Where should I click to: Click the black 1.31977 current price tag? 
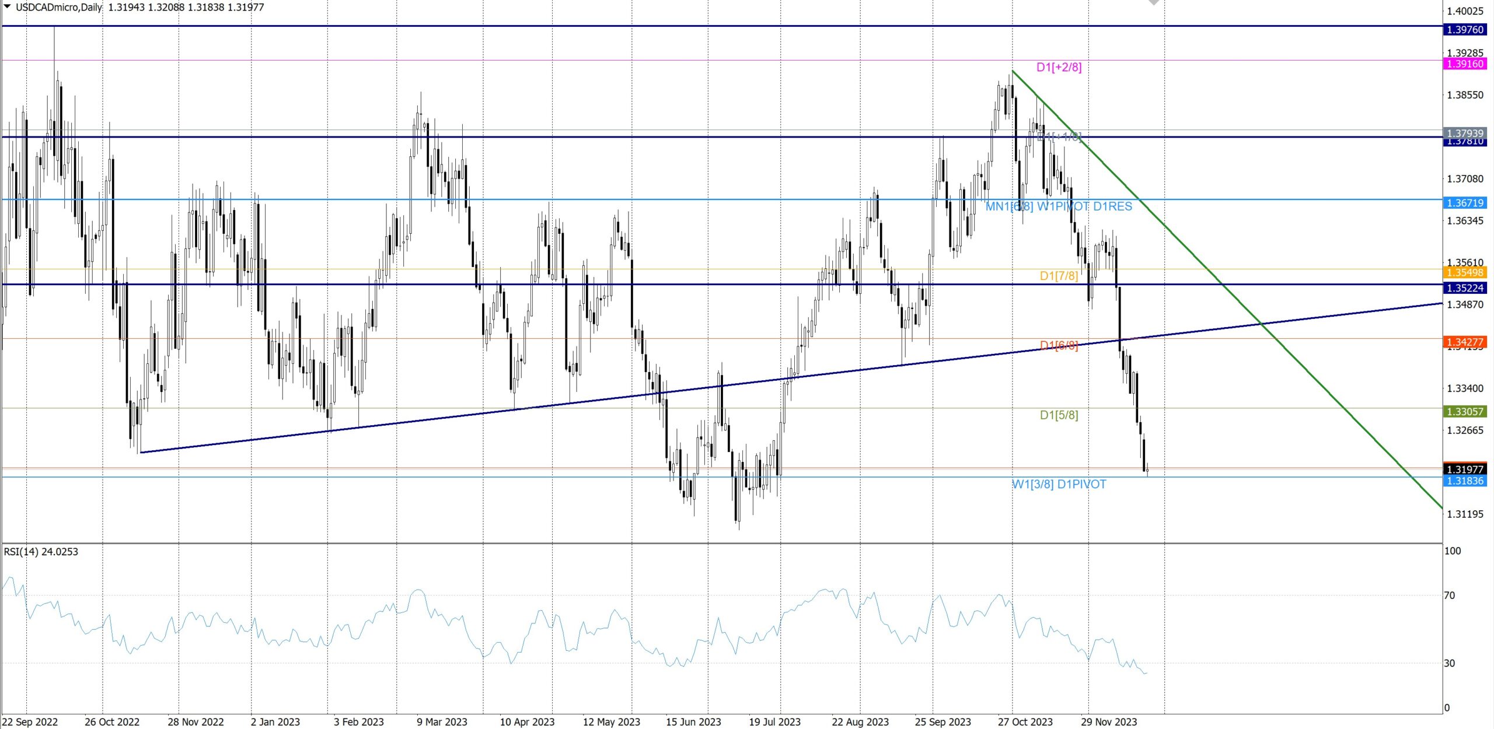[1465, 469]
